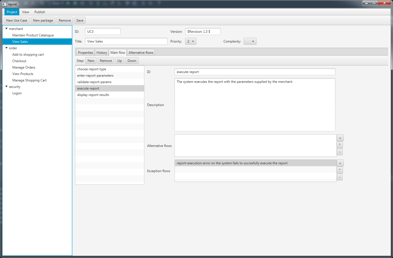
Task: Switch to the History tab
Action: pos(102,53)
